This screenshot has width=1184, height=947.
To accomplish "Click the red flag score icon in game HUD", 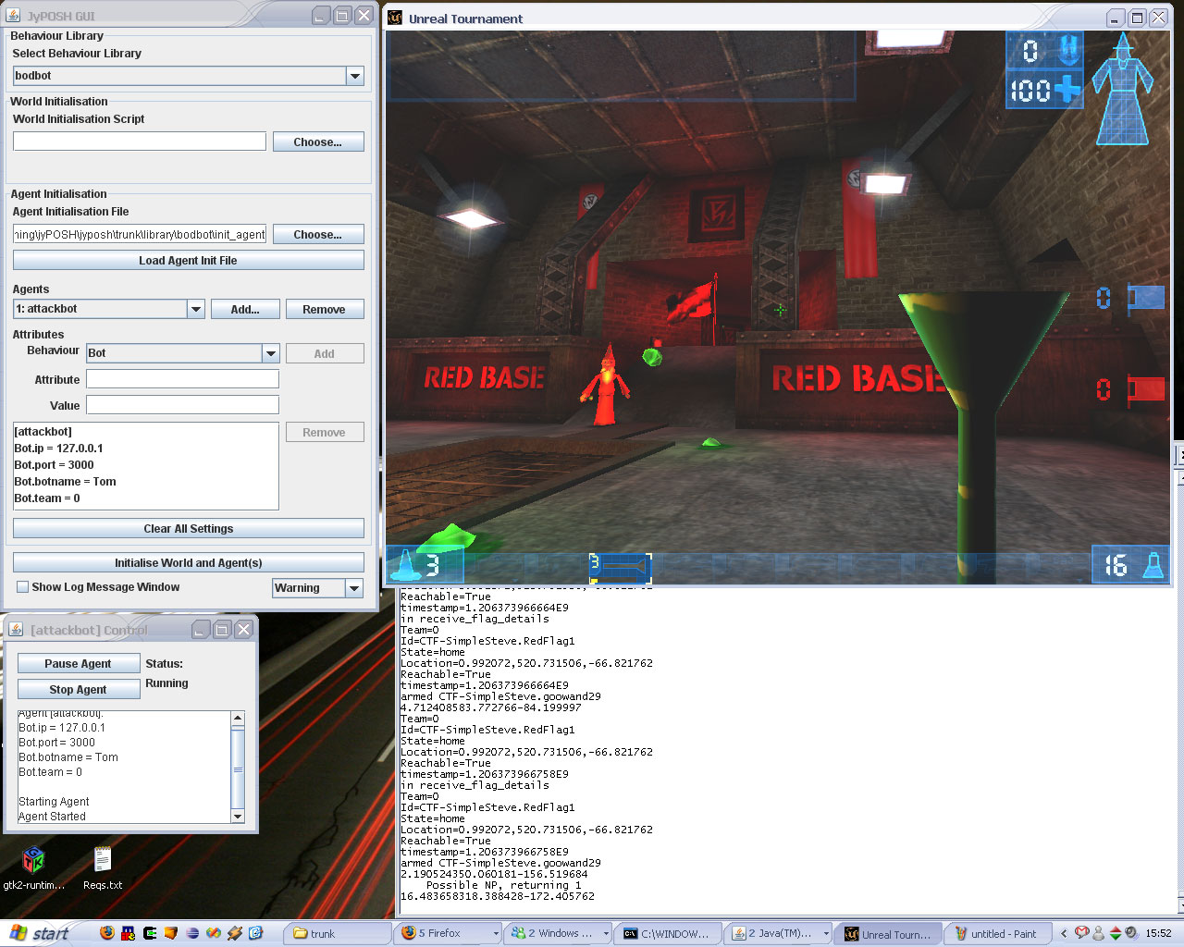I will click(1145, 389).
